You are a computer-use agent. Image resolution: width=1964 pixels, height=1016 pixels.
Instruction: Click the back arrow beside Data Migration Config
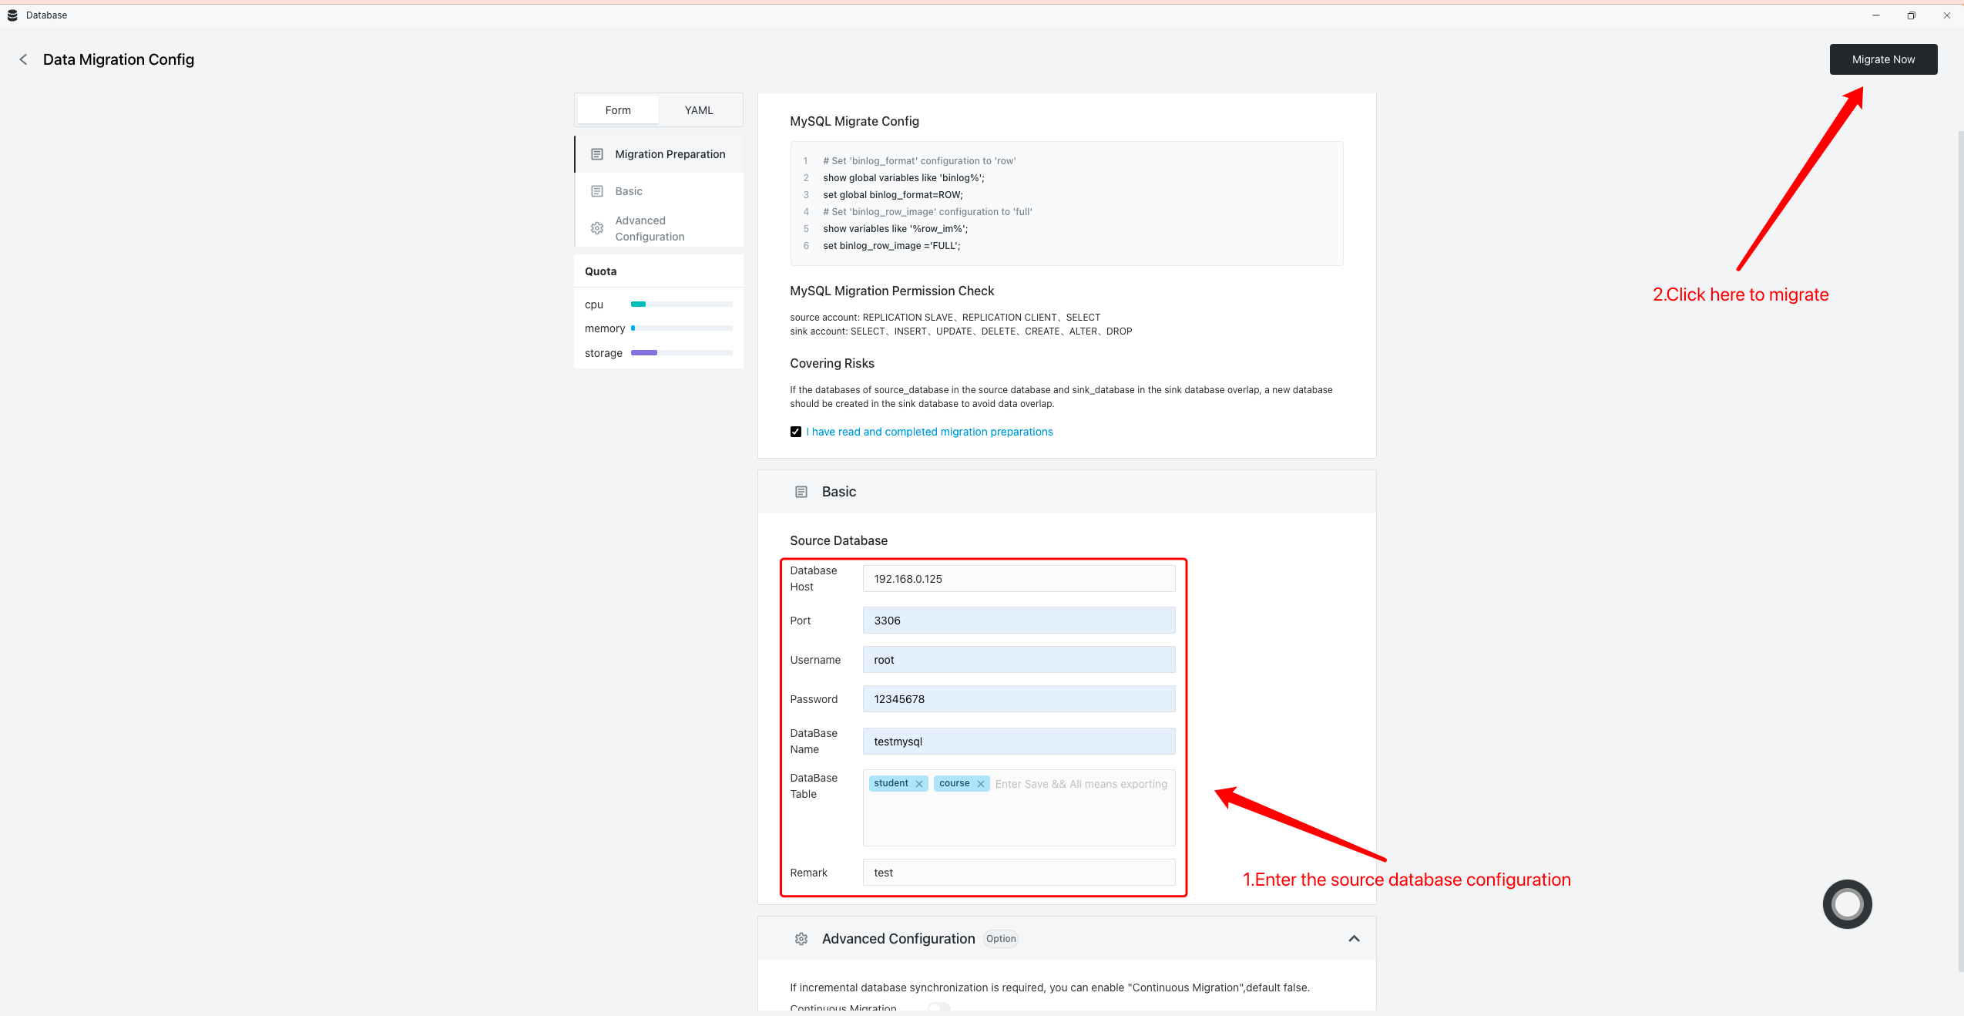(x=23, y=59)
